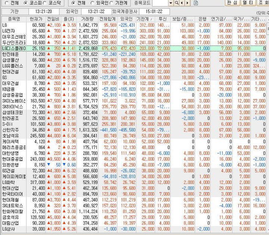Image resolution: width=269 pixels, height=235 pixels.
Task: Select the KB금융 stock name
Action: [x=8, y=89]
